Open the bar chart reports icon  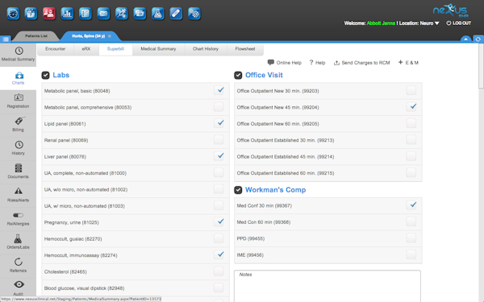tap(67, 14)
